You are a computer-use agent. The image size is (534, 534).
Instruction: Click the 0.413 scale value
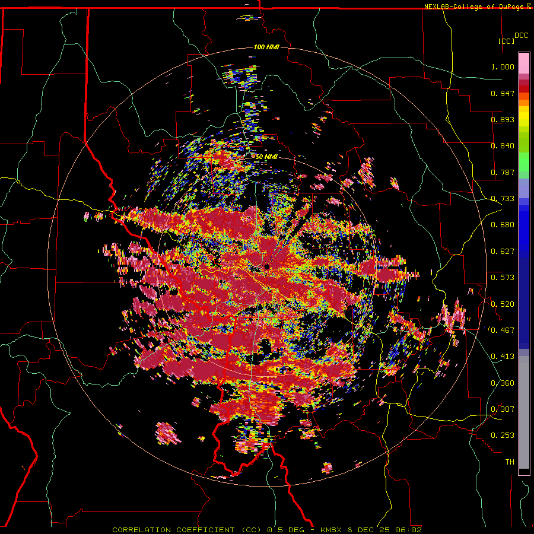point(503,357)
